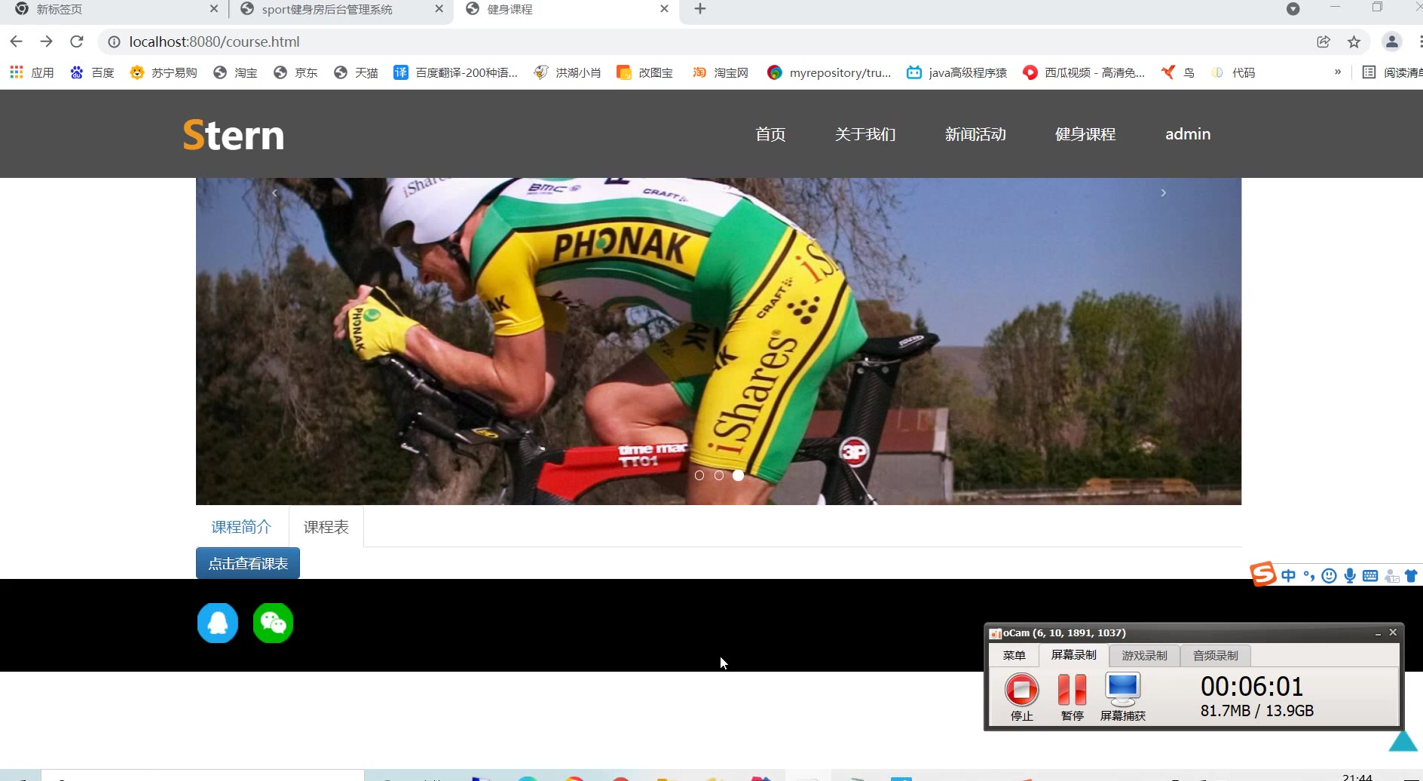Open the 淘宝 bookmark

point(235,72)
